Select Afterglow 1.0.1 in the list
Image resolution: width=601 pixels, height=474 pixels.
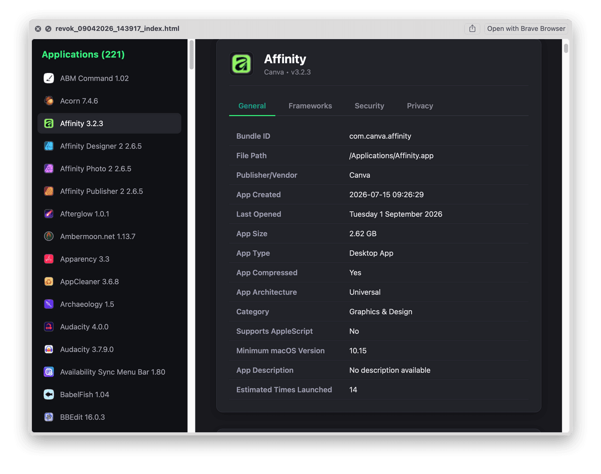[109, 214]
